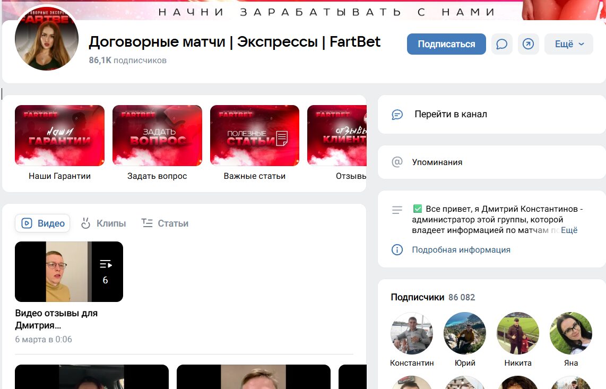Open the Подписчики 86 082 heading
The height and width of the screenshot is (389, 606).
pos(433,297)
